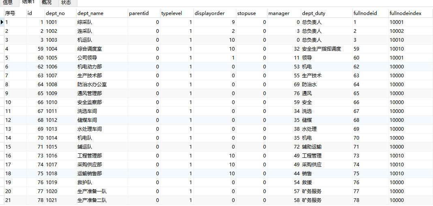Select the 洗选车间 cell
The height and width of the screenshot is (206, 433).
(102, 111)
